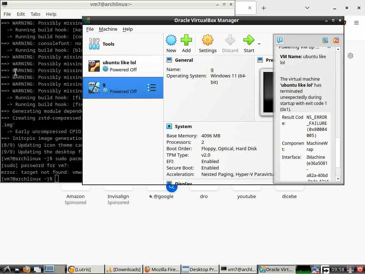Click the windows/show desktop taskbar icon
The height and width of the screenshot is (274, 365).
(37, 269)
